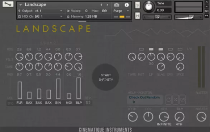Click the camera snapshot icon
The width and height of the screenshot is (210, 132).
tap(117, 5)
